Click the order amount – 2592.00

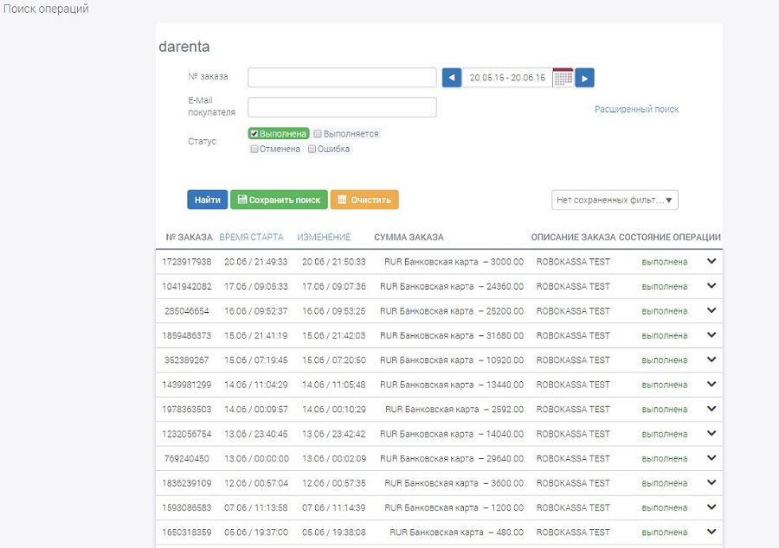[504, 410]
